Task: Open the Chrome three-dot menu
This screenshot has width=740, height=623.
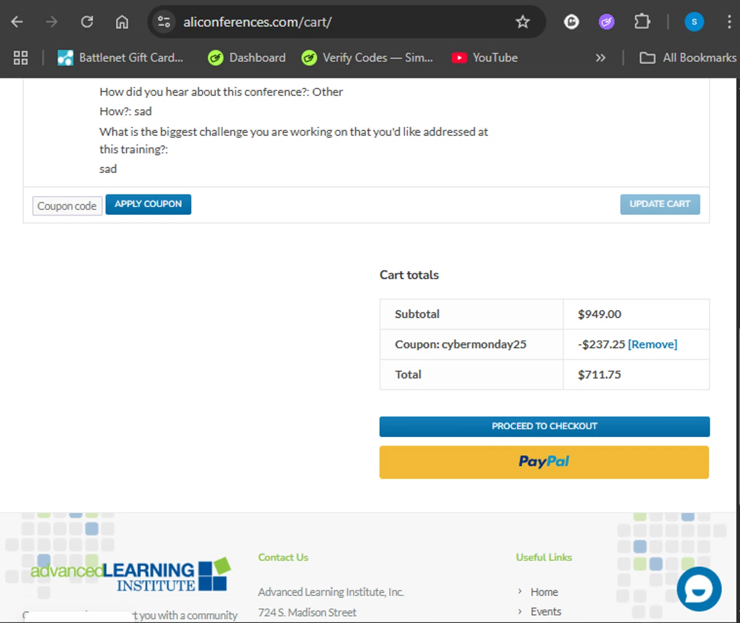Action: pyautogui.click(x=729, y=22)
